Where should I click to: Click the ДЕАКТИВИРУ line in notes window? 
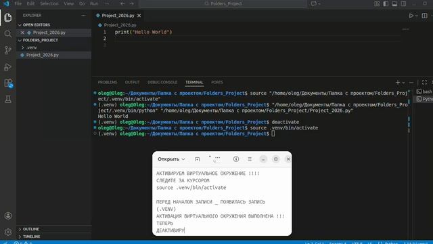170,230
